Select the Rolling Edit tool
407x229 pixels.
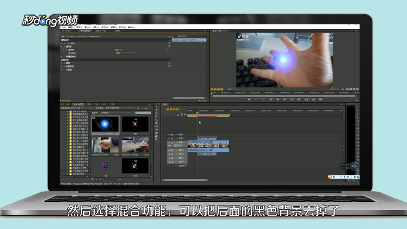[156, 116]
